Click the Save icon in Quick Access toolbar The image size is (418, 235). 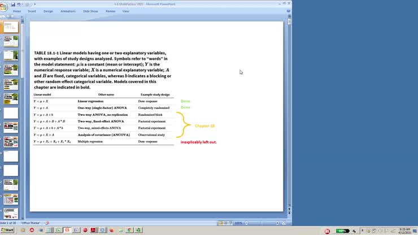13,5
